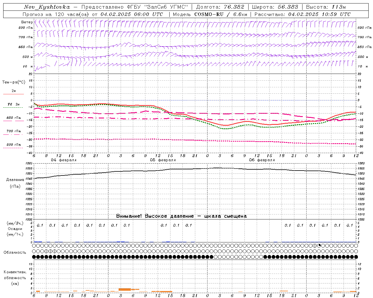Click the 'Конвективн. облачность (км)' label
Image resolution: width=373 pixels, height=298 pixels.
(15, 278)
